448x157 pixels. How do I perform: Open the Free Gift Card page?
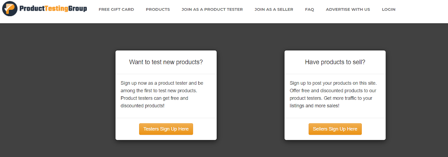pyautogui.click(x=116, y=9)
